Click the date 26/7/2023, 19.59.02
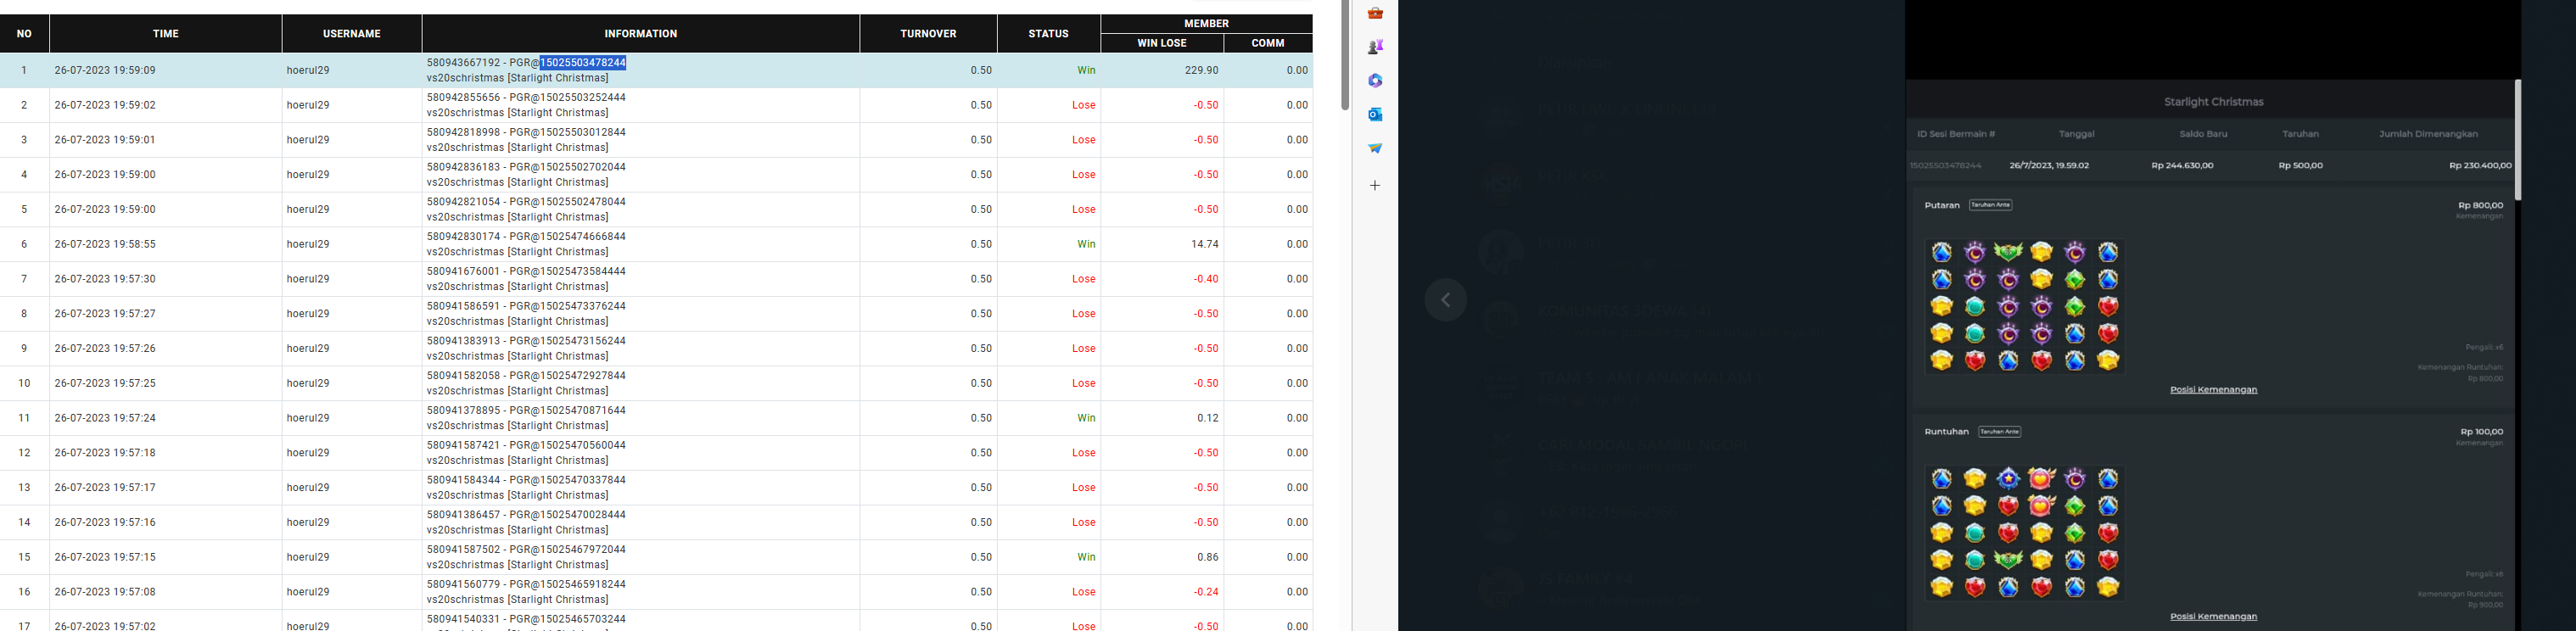Image resolution: width=2576 pixels, height=631 pixels. [2049, 166]
